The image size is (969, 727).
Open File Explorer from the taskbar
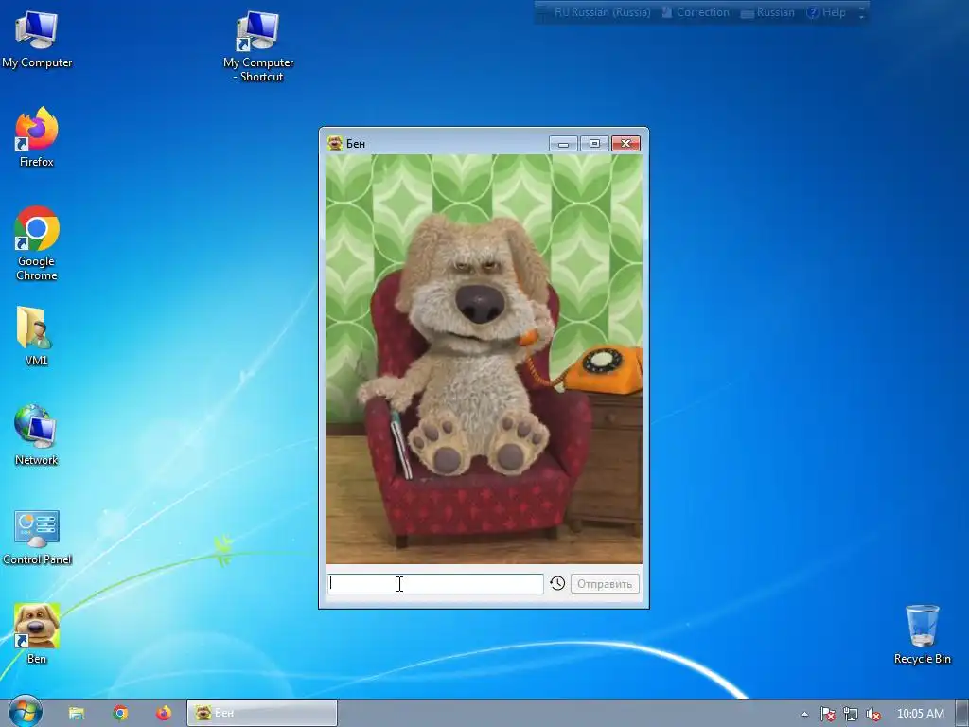[x=77, y=714]
